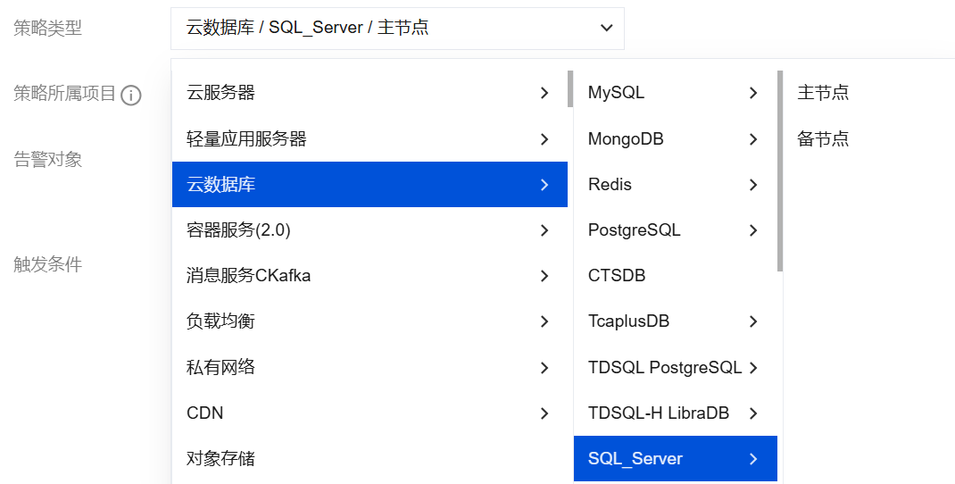Select 负载均衡 entry
The width and height of the screenshot is (955, 484).
[370, 321]
